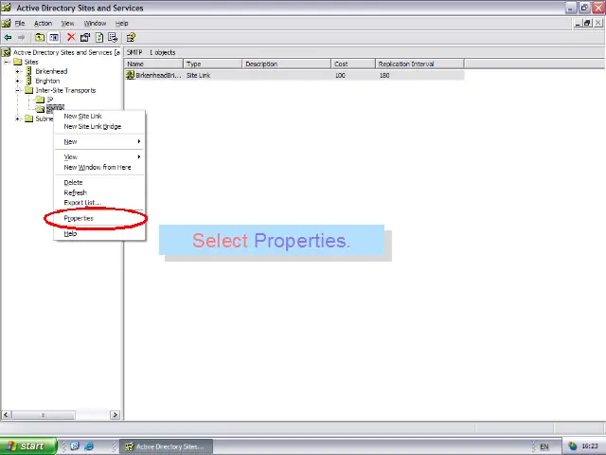Click the root Active Directory Sites and Services icon

coord(7,52)
